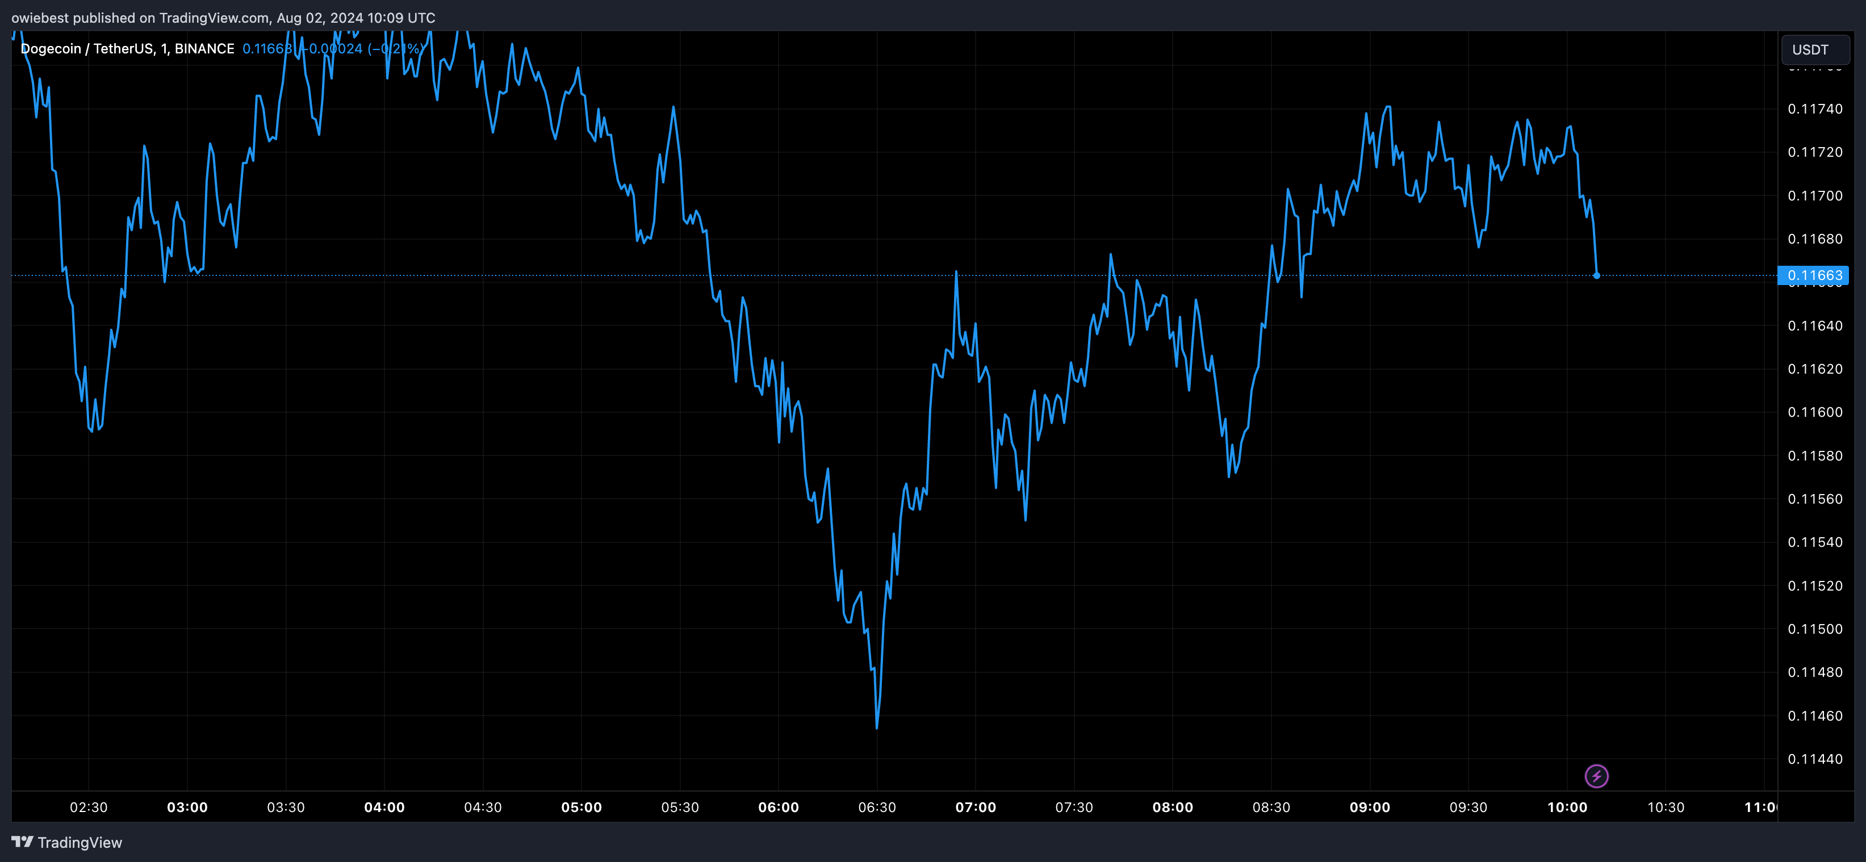Image resolution: width=1866 pixels, height=862 pixels.
Task: Click the TradingView text at bottom
Action: 80,843
